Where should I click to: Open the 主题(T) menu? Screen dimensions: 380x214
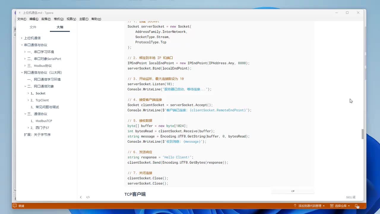pyautogui.click(x=84, y=19)
